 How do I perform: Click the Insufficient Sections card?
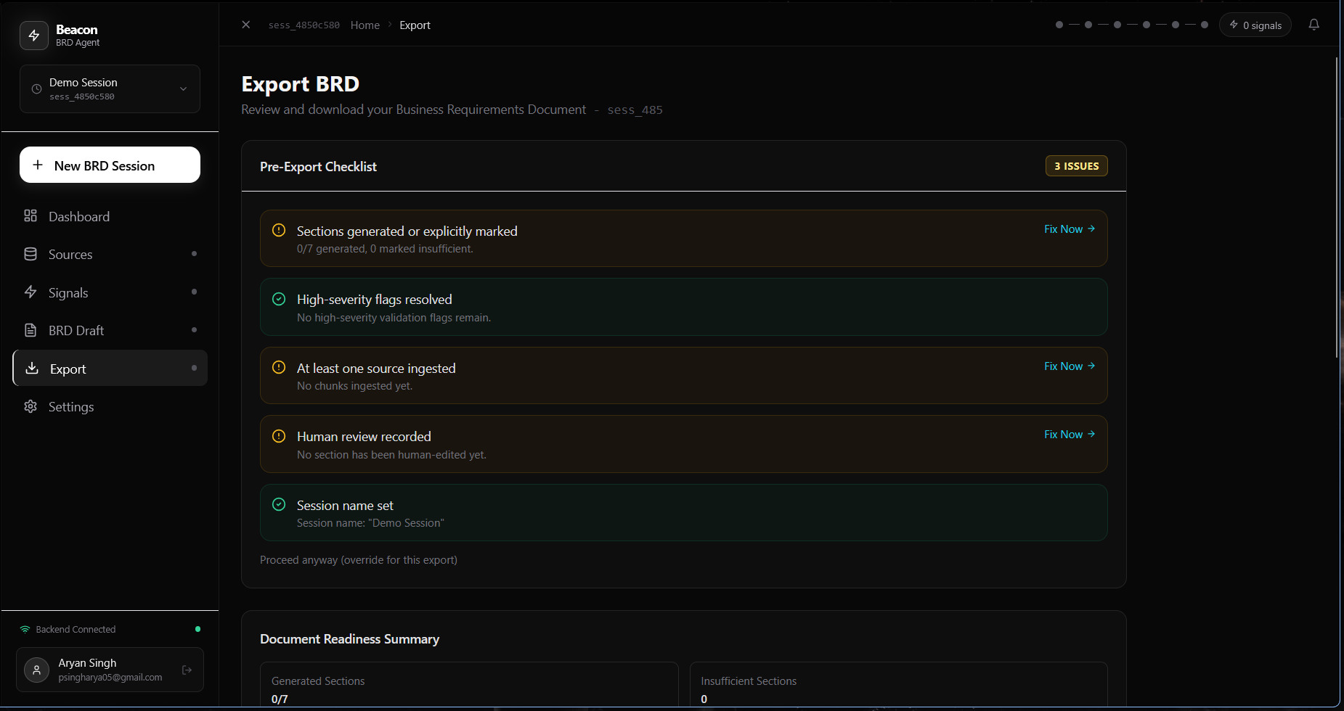pos(899,684)
